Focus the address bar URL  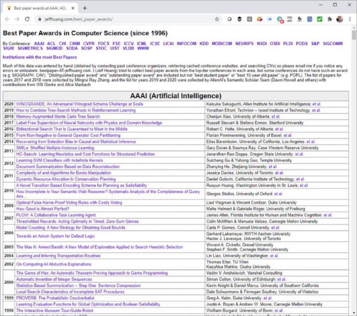(x=78, y=19)
